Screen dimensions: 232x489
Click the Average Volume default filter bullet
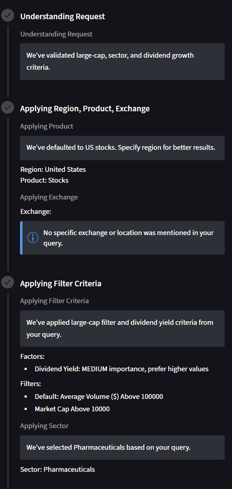(x=99, y=396)
